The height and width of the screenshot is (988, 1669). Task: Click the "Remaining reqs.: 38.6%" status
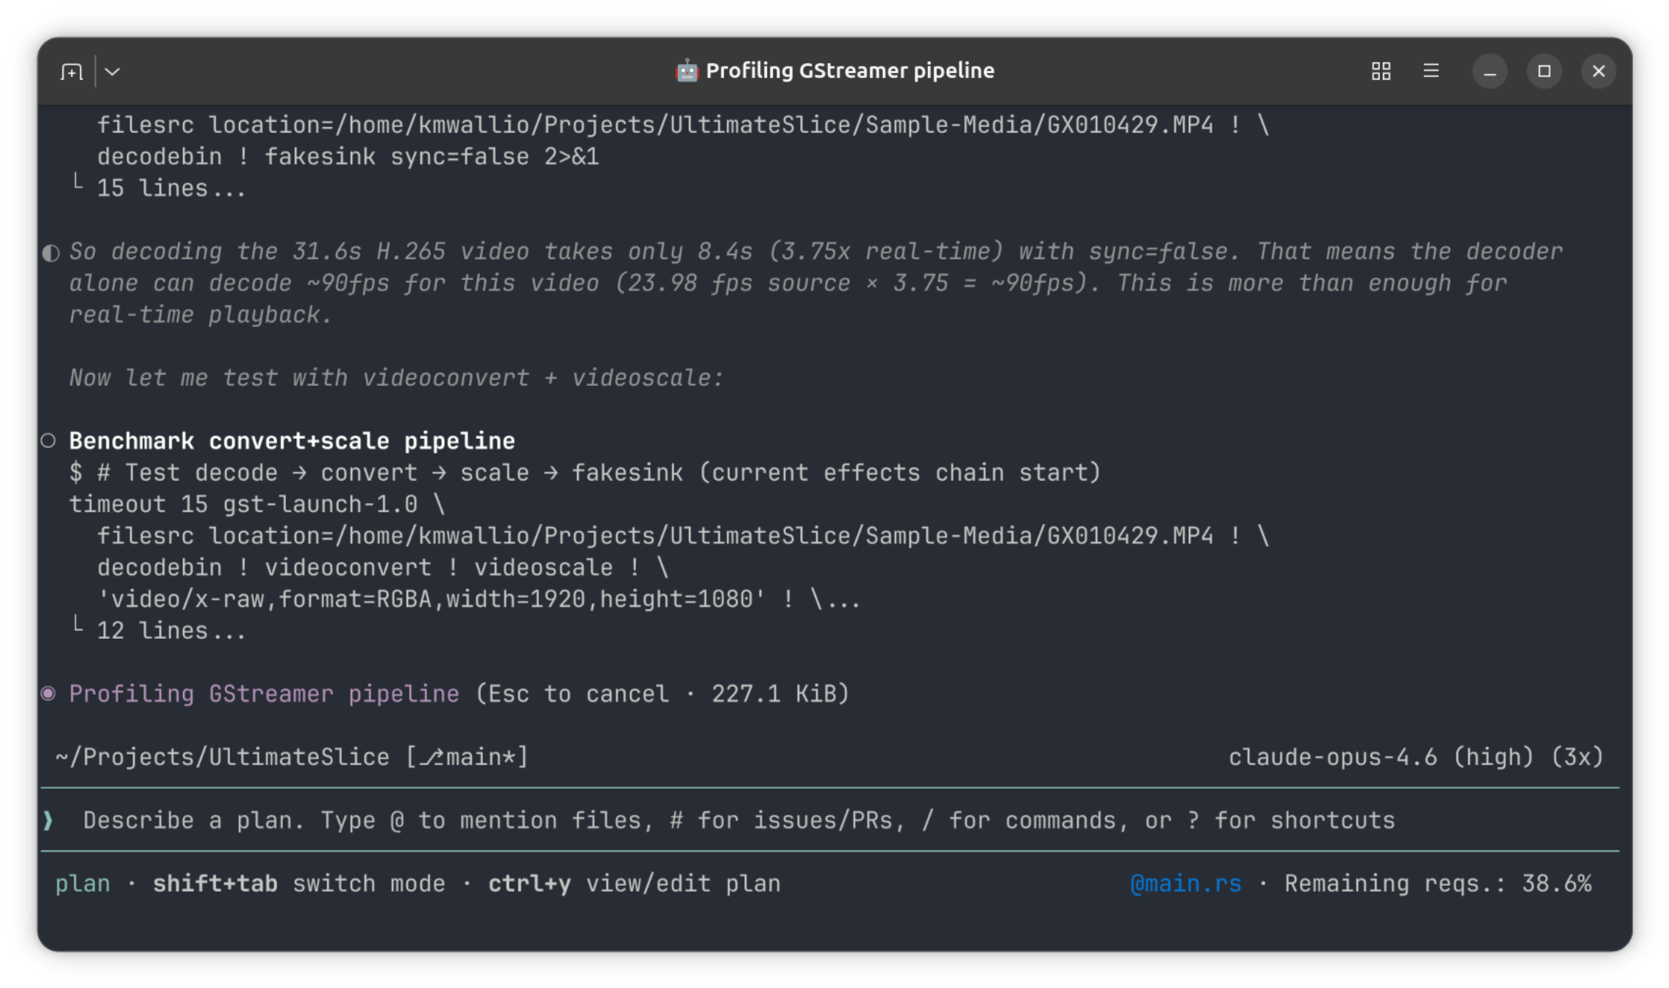(1437, 884)
